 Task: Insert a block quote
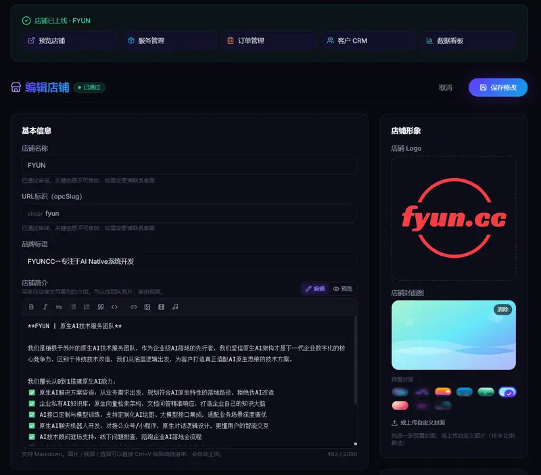tap(100, 307)
